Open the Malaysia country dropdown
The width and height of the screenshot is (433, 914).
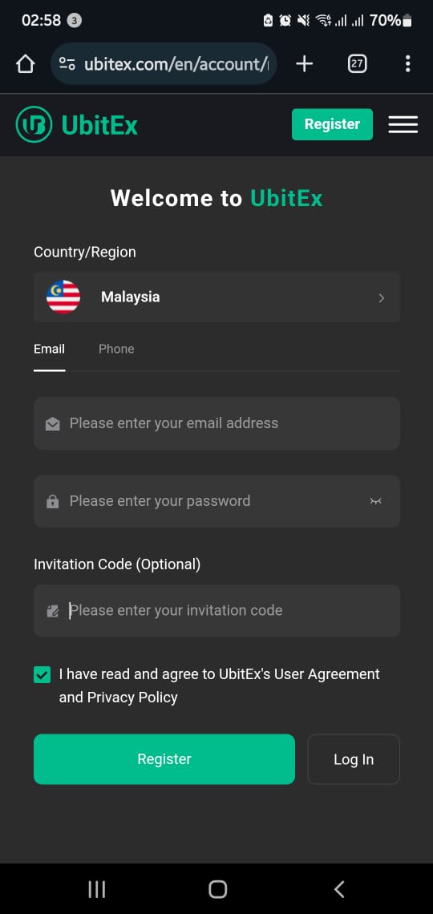point(216,297)
